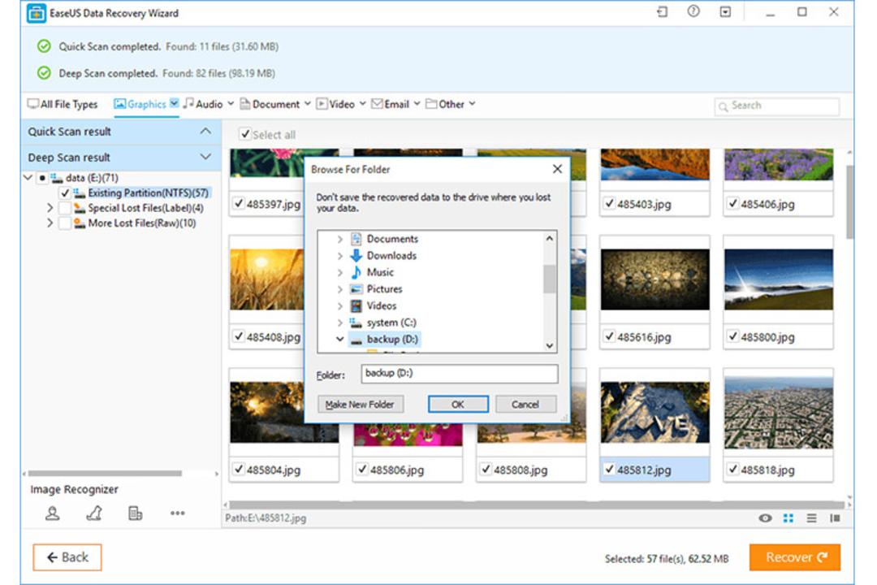Switch to detail panel view icon

[835, 518]
